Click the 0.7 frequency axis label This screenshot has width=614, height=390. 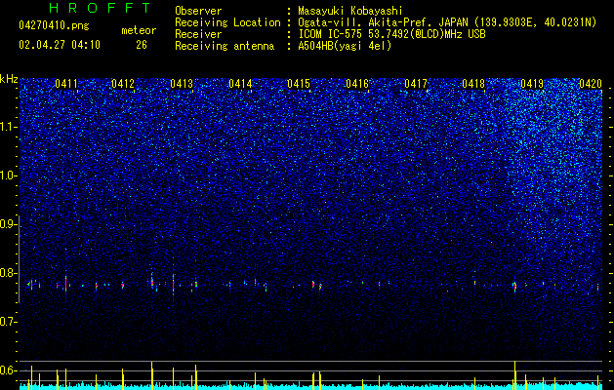coord(9,322)
